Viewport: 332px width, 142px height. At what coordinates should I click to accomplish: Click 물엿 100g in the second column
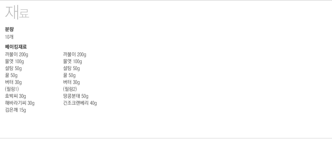tap(72, 61)
